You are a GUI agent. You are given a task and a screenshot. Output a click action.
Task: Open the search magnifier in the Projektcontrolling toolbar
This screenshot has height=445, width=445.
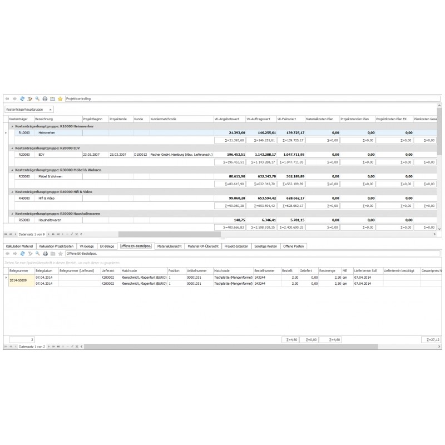coord(37,99)
